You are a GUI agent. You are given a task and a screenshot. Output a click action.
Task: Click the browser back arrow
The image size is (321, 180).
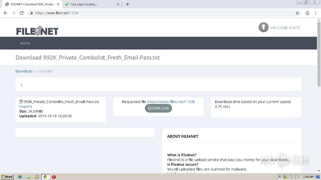click(x=6, y=13)
